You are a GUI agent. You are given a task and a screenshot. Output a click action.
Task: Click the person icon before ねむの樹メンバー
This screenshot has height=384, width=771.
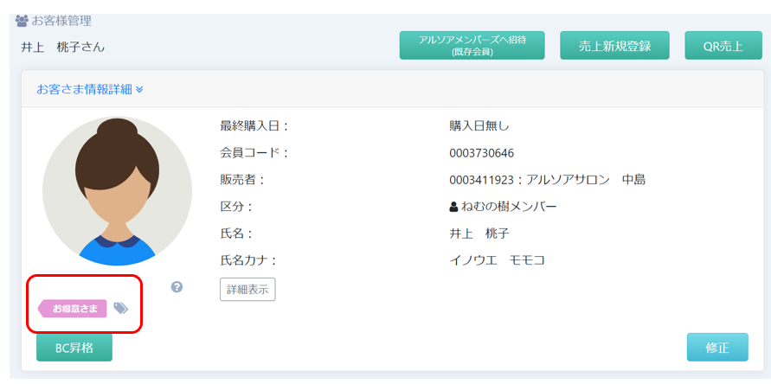(x=453, y=207)
